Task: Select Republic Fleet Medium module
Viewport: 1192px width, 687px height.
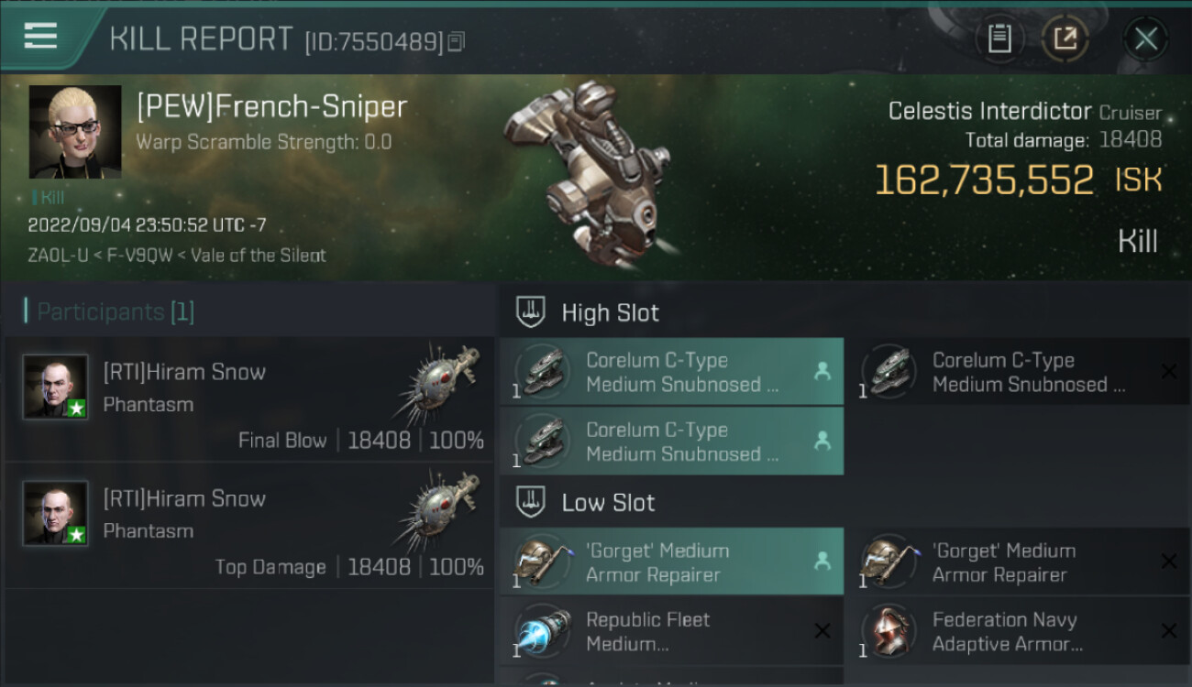Action: (672, 632)
